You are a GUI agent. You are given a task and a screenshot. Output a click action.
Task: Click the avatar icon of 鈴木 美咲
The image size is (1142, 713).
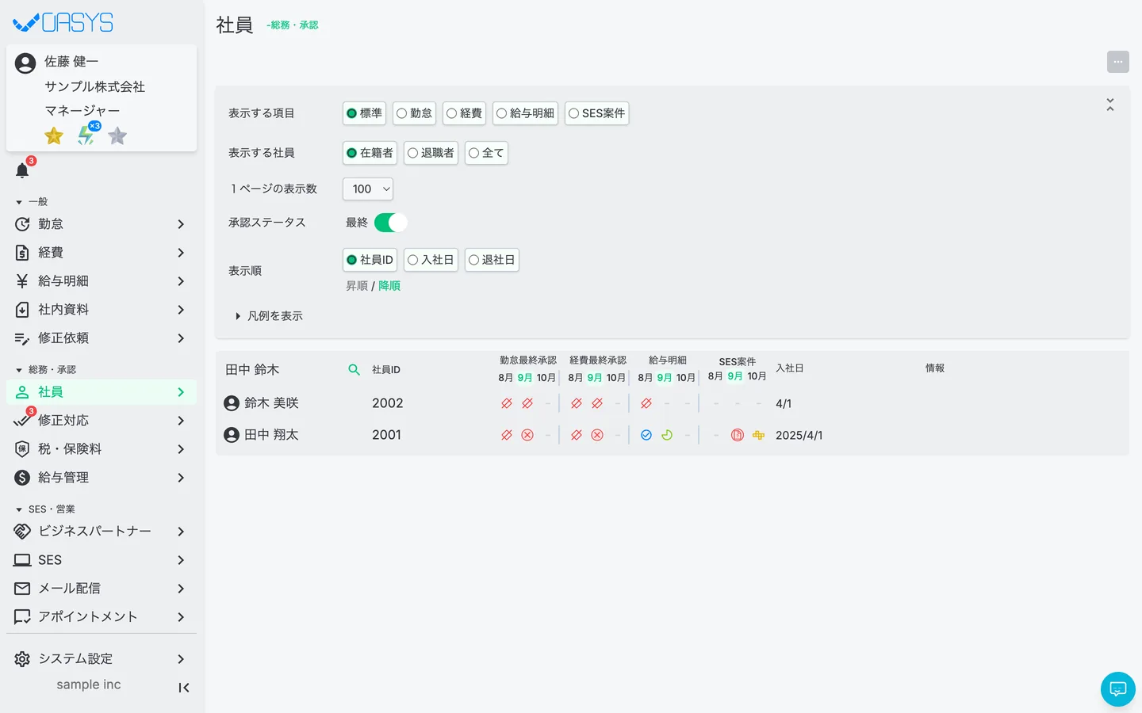232,403
